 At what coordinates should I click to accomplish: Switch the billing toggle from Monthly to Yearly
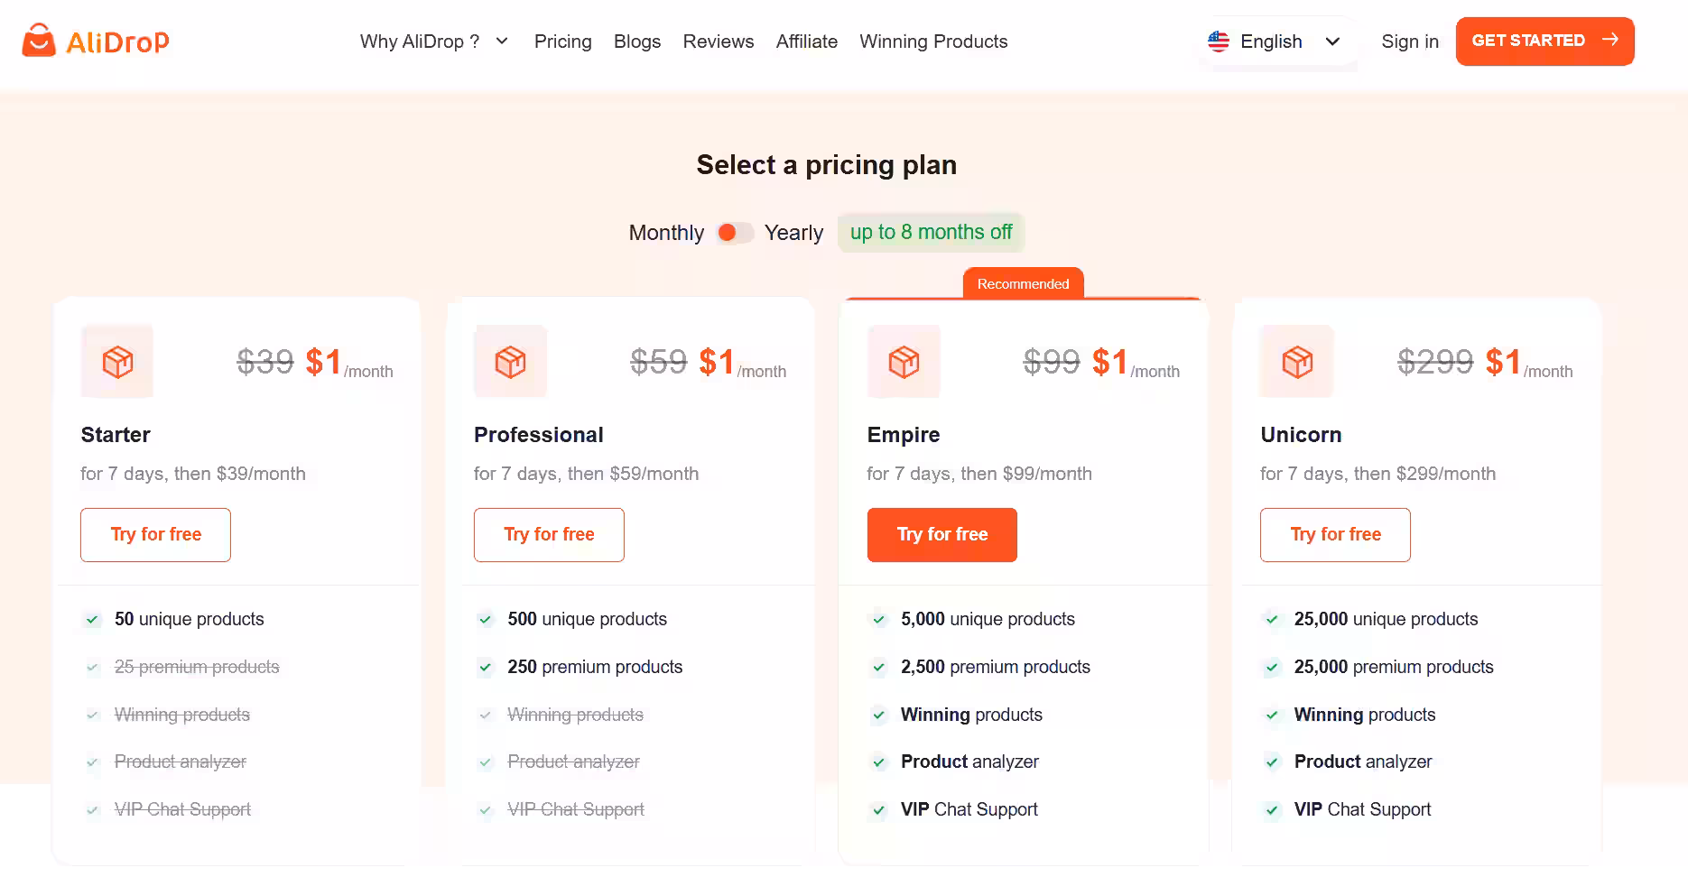(x=734, y=232)
